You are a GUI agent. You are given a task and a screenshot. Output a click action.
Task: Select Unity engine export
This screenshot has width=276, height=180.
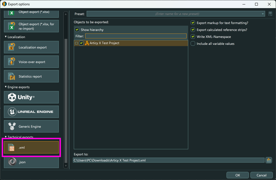click(31, 97)
